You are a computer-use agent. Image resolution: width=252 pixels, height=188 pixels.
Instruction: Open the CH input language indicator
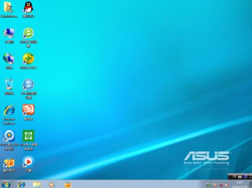[x=234, y=176]
